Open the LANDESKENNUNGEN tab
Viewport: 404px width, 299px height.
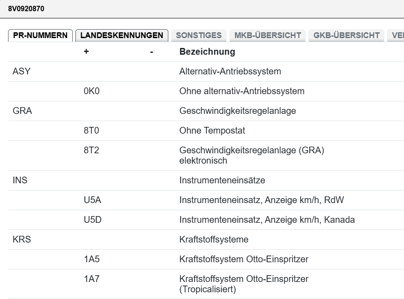click(x=122, y=35)
